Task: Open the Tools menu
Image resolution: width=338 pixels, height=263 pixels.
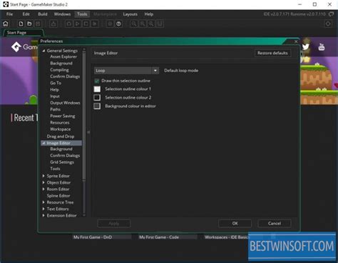Action: click(x=82, y=14)
